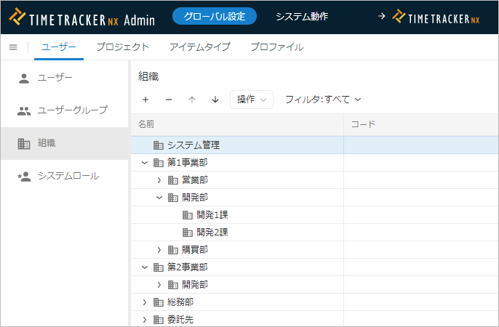Click the move up arrow icon

point(192,100)
